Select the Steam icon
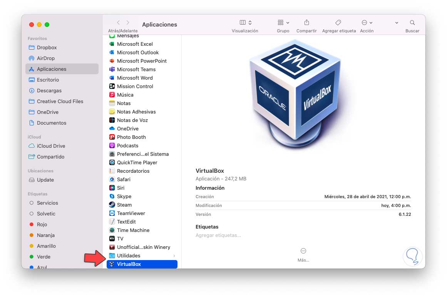This screenshot has width=447, height=297. pyautogui.click(x=112, y=205)
